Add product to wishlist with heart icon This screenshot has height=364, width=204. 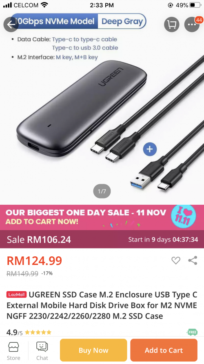pos(176,260)
